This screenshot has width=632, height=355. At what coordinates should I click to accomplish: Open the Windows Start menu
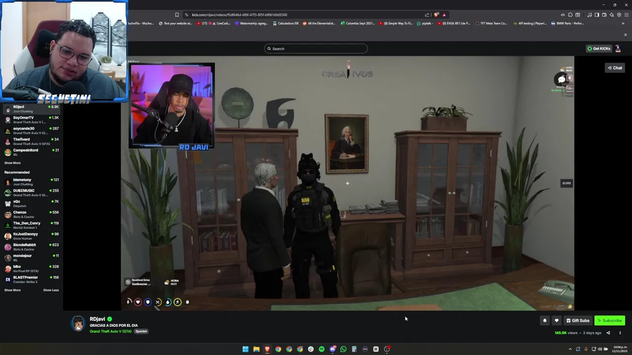245,349
